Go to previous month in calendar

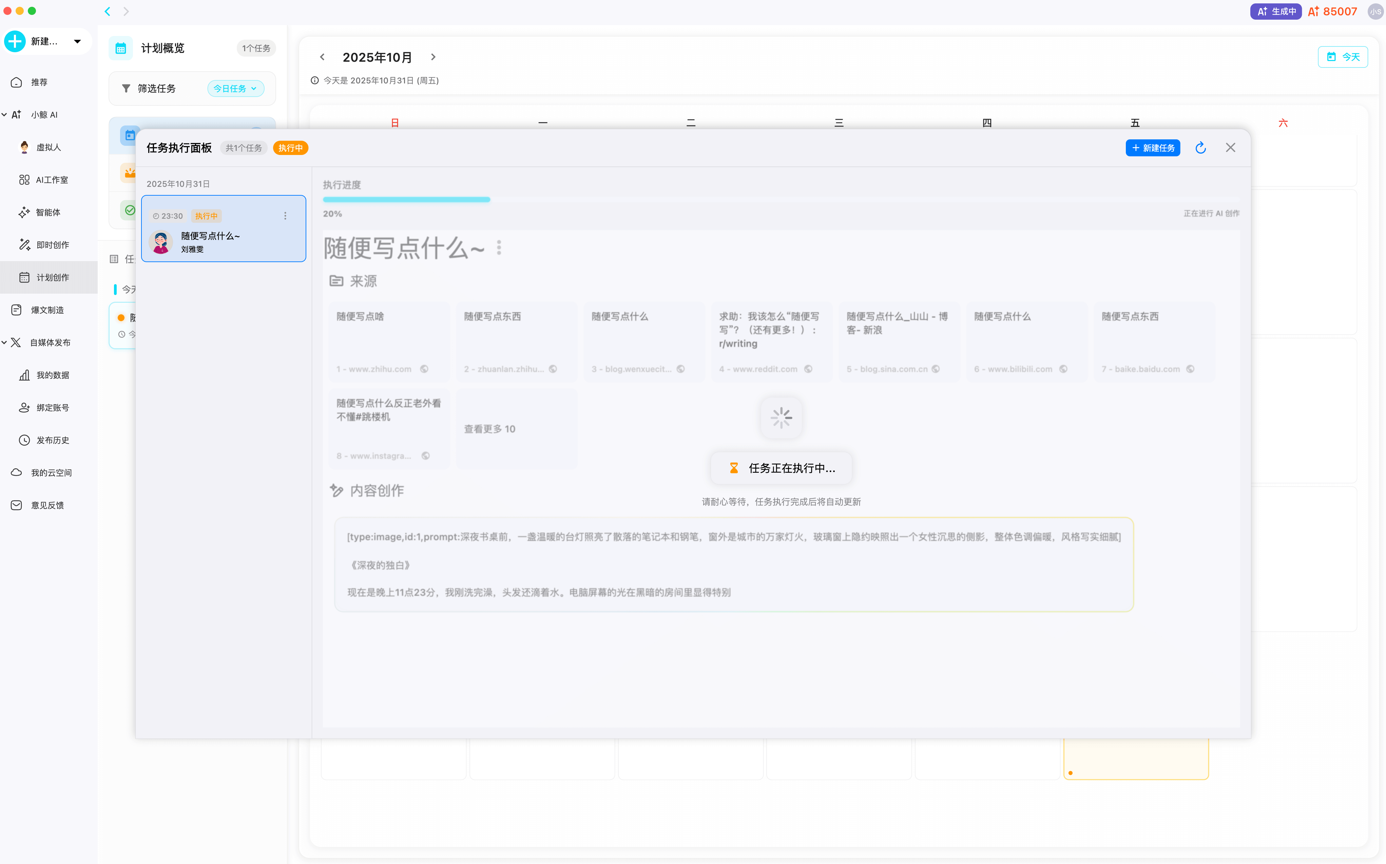click(322, 57)
